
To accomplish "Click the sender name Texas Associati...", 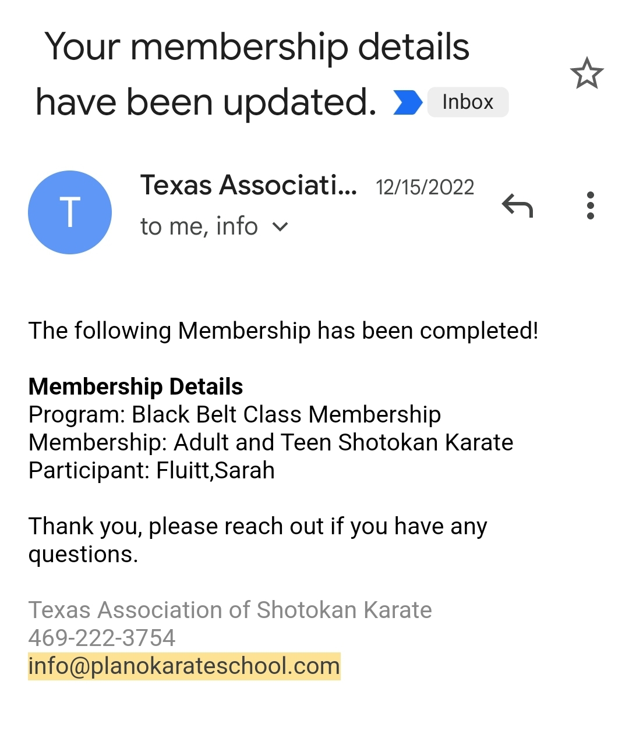I will (x=248, y=186).
